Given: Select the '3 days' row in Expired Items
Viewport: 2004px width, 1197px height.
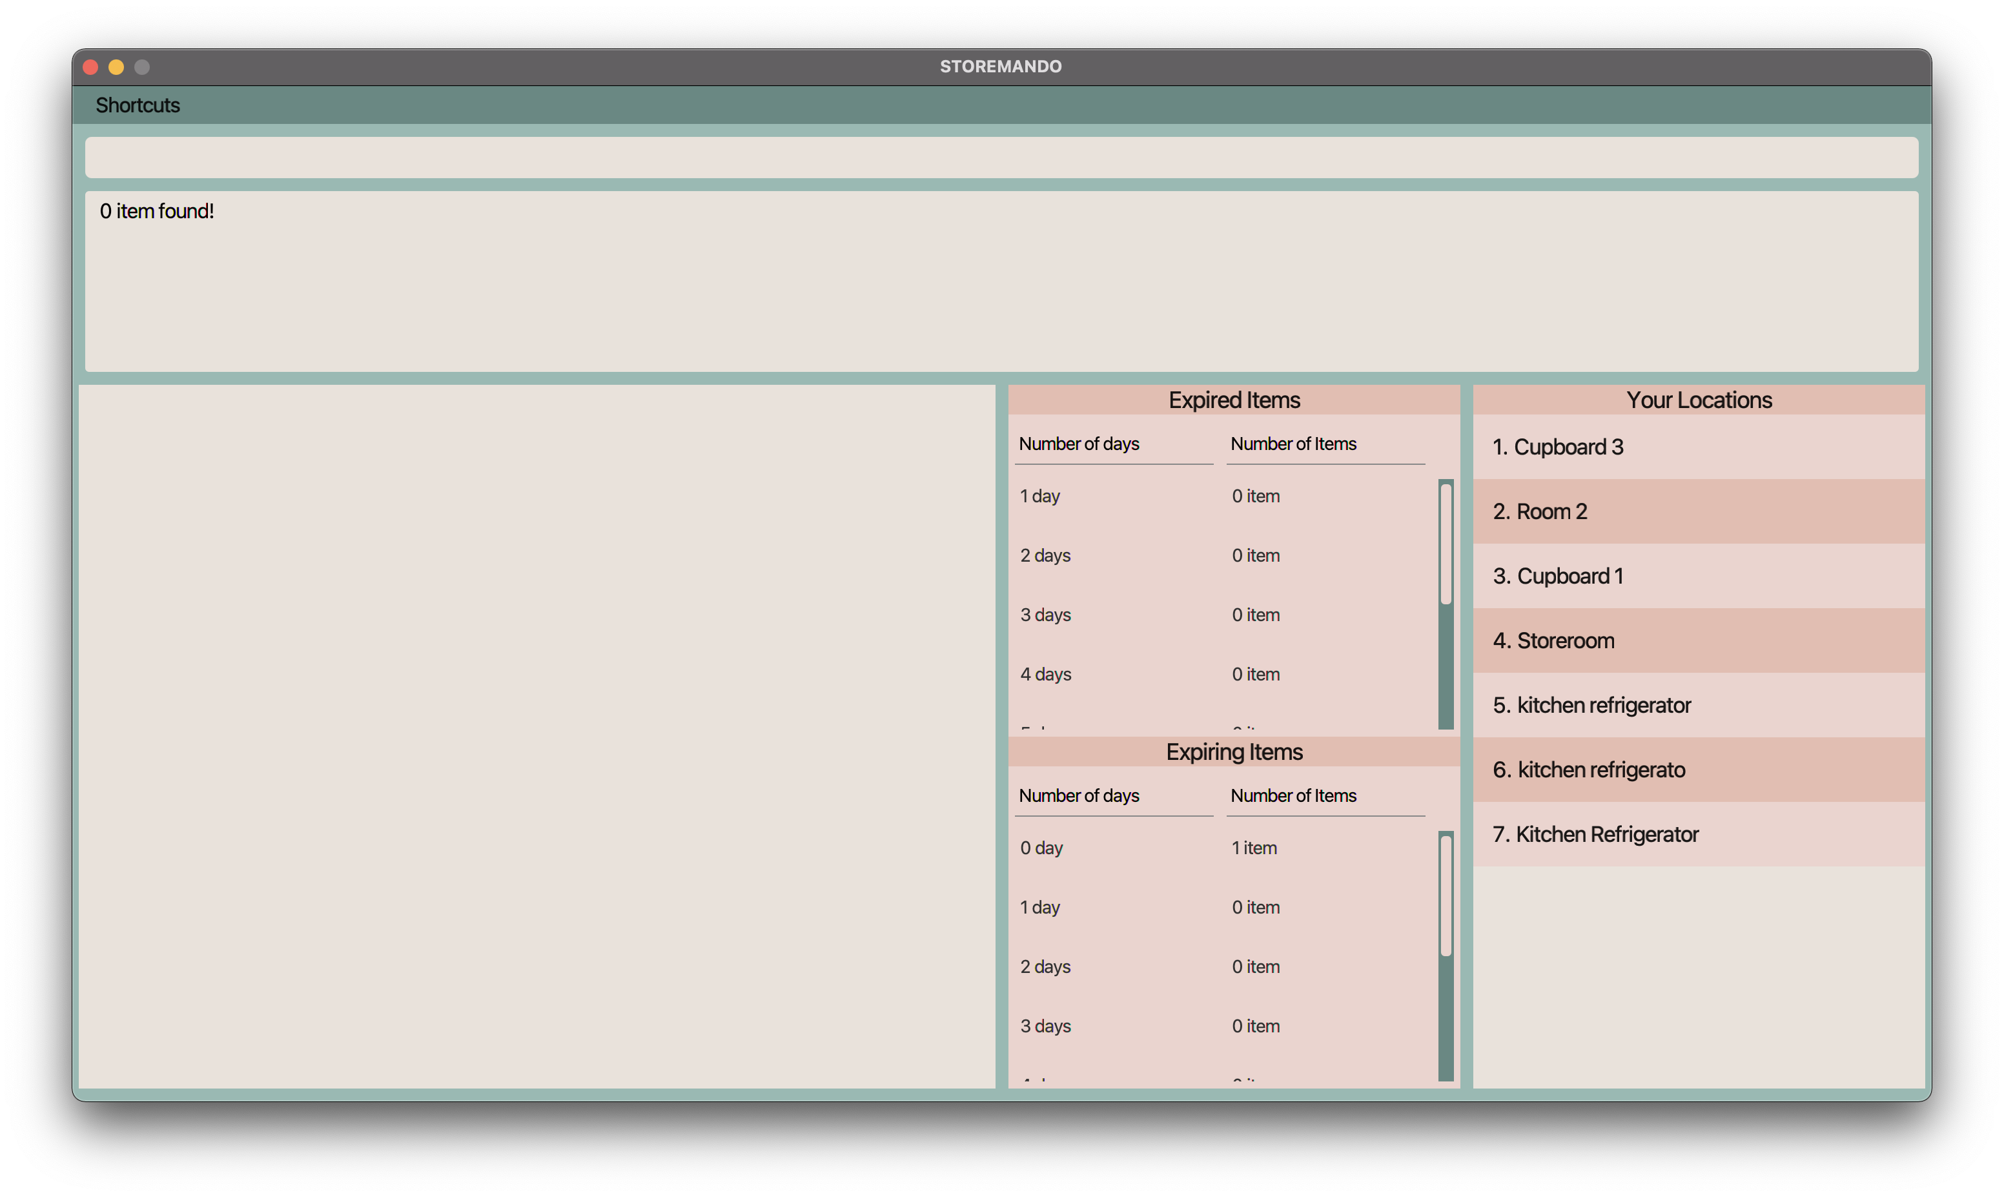Looking at the screenshot, I should (1222, 615).
